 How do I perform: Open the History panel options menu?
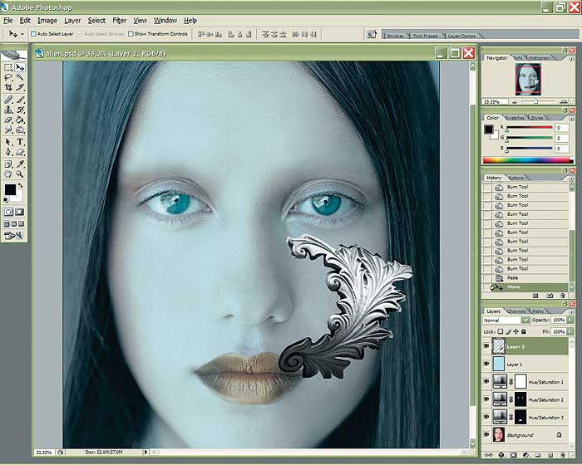572,178
